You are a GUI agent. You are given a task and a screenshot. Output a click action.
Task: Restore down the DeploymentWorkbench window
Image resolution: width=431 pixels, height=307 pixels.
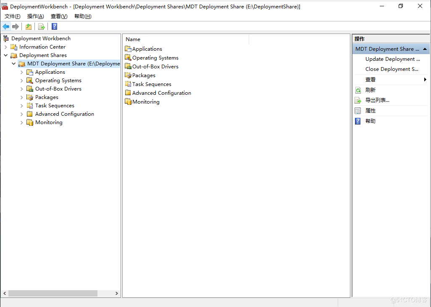pos(401,6)
